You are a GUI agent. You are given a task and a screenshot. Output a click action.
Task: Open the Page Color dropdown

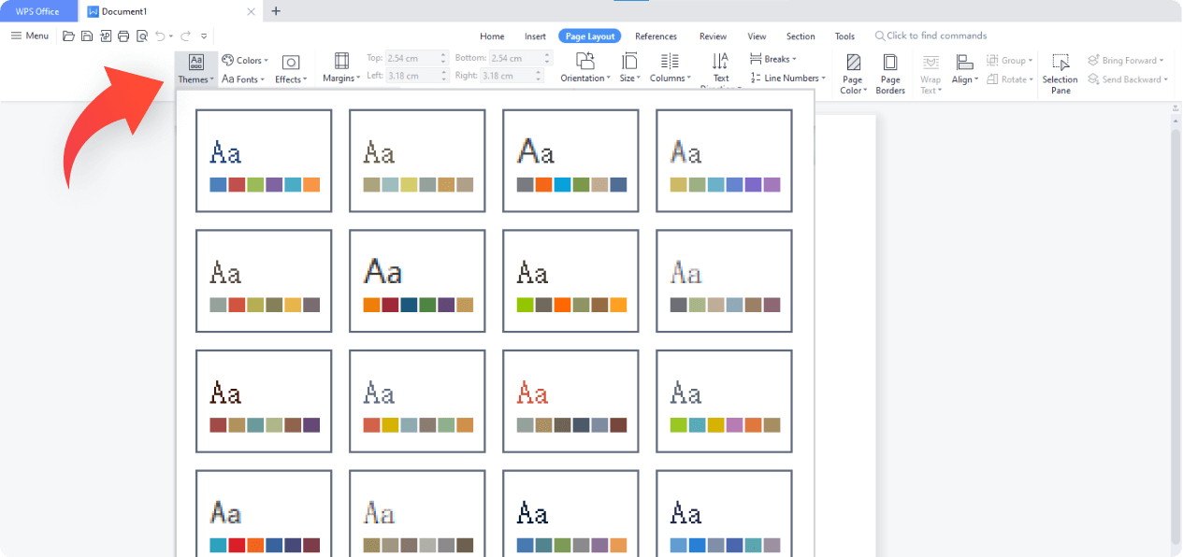pos(853,73)
